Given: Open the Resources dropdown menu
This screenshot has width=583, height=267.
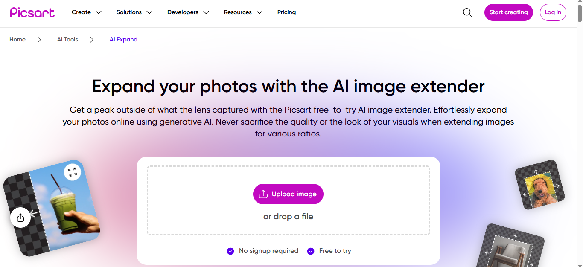Looking at the screenshot, I should click(x=243, y=12).
